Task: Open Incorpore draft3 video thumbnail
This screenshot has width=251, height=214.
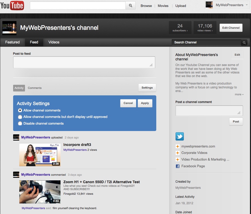Action: (x=40, y=155)
